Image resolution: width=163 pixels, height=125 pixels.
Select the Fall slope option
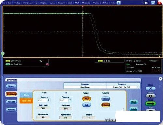coord(86,105)
